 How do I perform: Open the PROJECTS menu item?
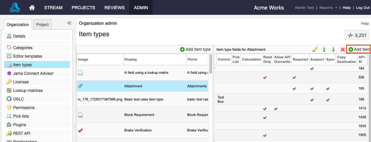83,8
